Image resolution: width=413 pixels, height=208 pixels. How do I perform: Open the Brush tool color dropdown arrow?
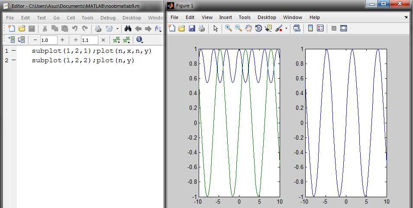pos(286,29)
